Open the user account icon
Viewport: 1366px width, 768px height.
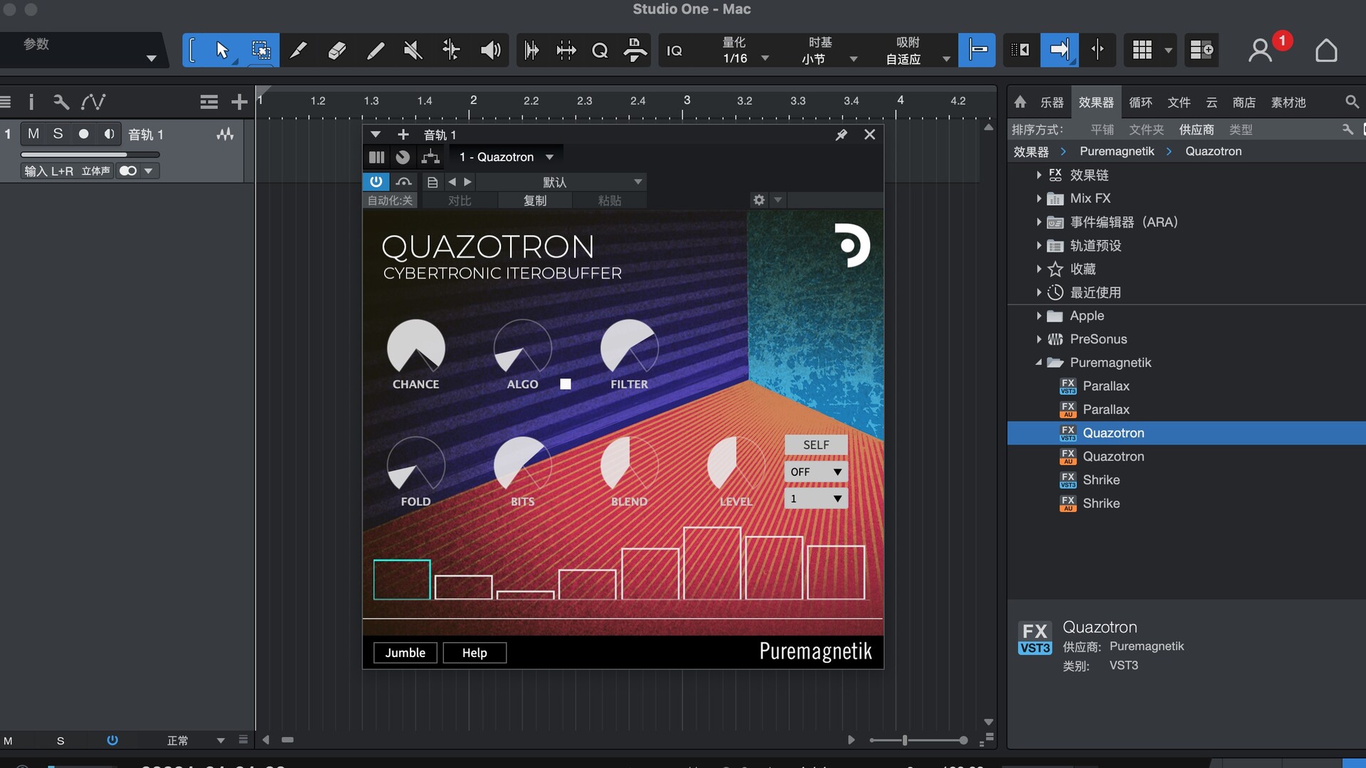tap(1260, 50)
